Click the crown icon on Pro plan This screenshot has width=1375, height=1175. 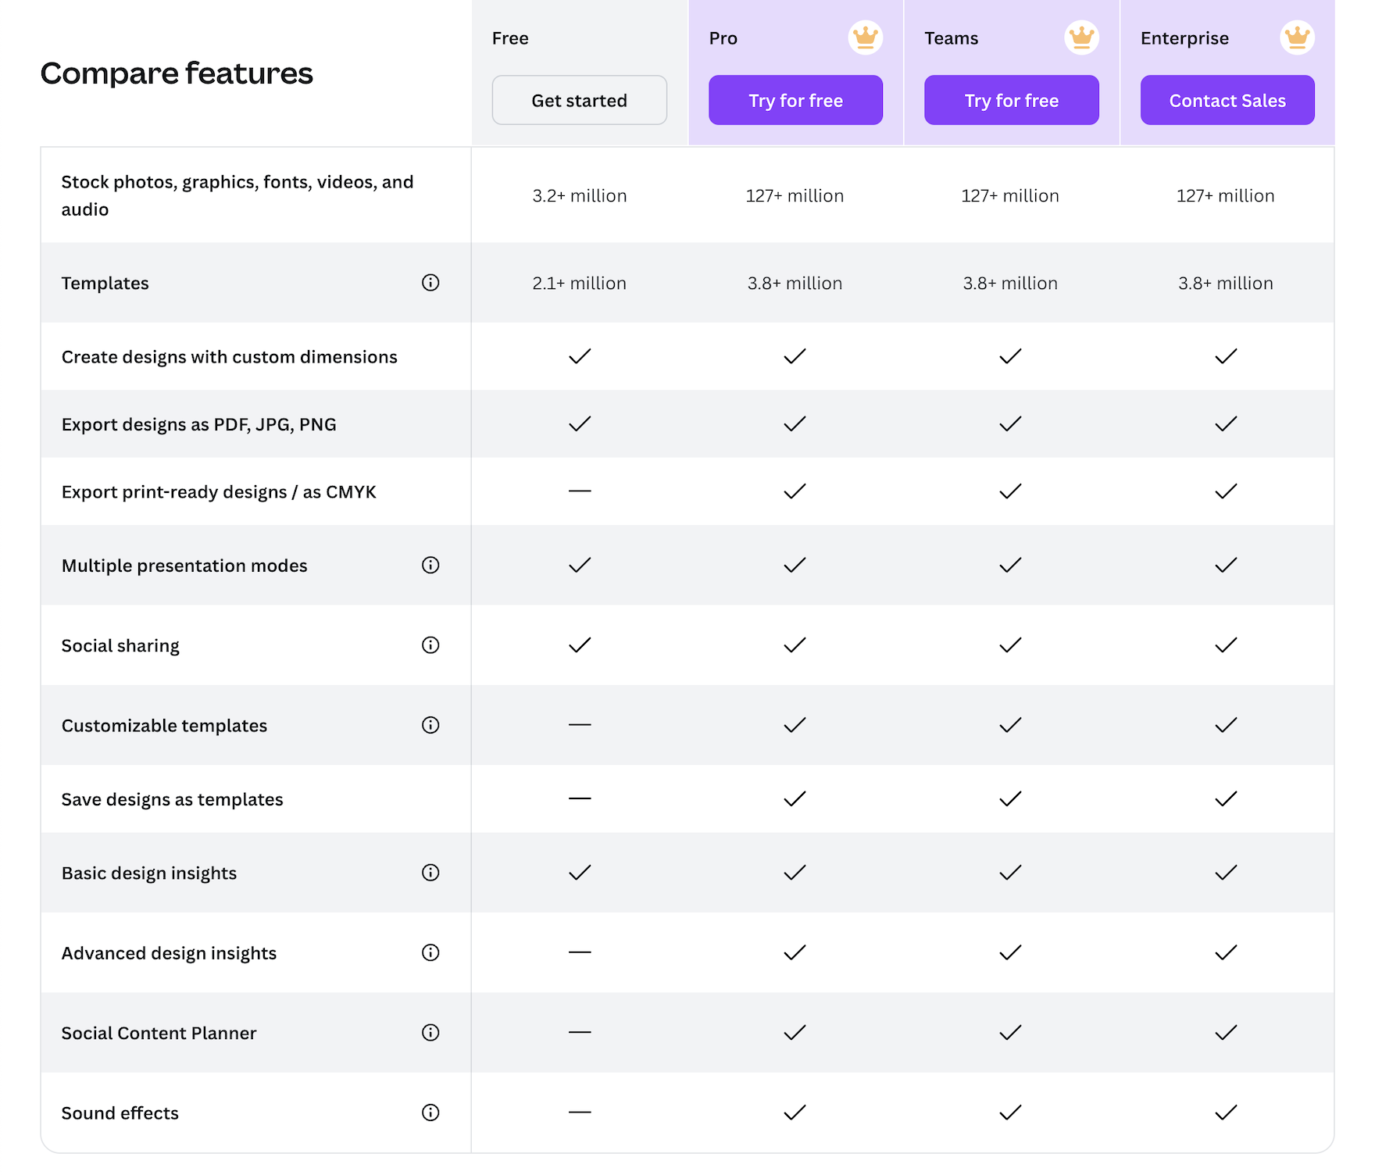click(x=865, y=37)
